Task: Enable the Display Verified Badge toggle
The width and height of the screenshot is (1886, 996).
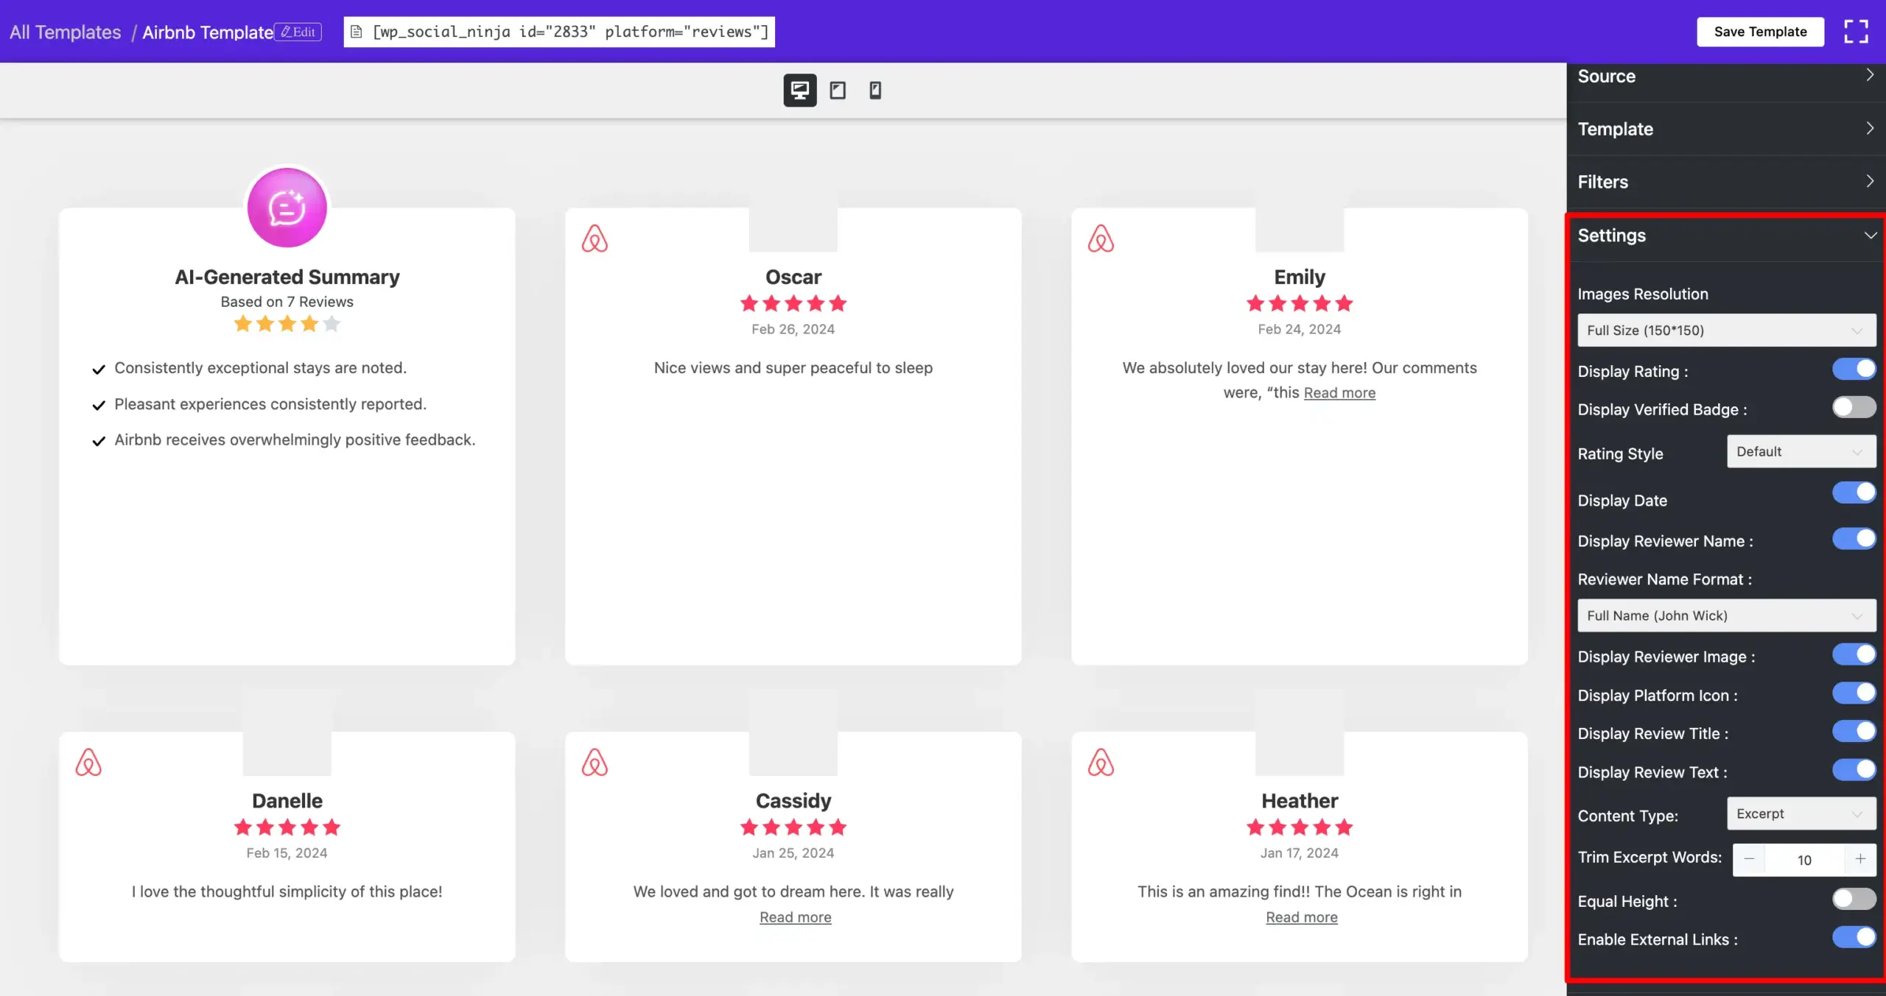Action: click(x=1854, y=407)
